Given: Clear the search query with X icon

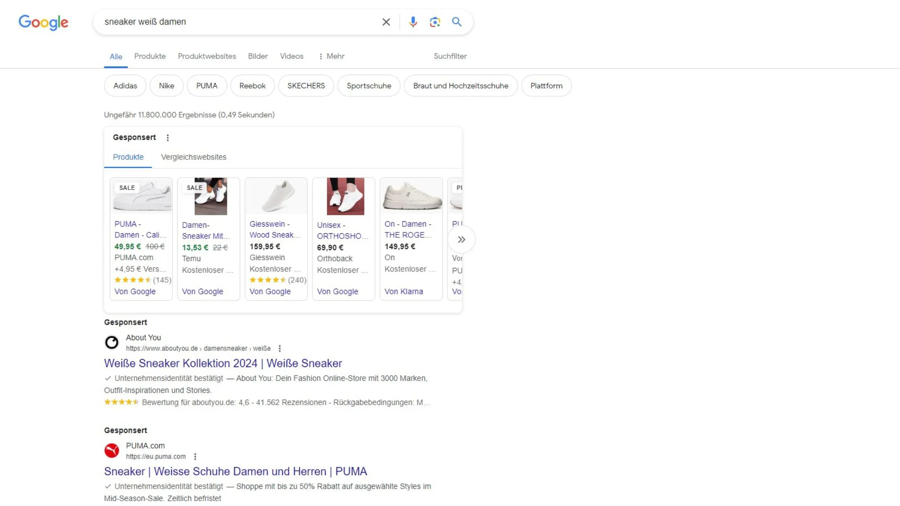Looking at the screenshot, I should tap(386, 22).
